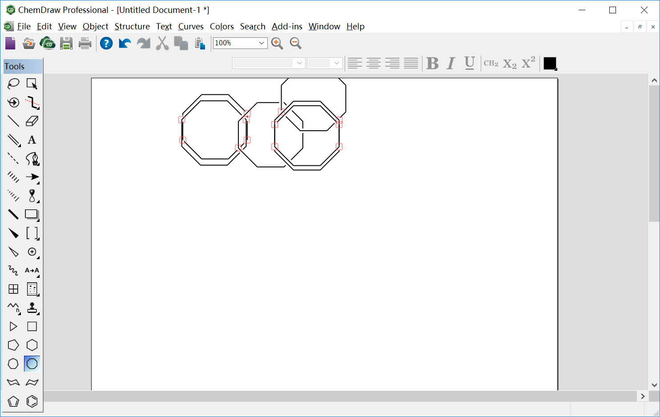Select the Bracket tool
The width and height of the screenshot is (660, 417).
coord(32,233)
